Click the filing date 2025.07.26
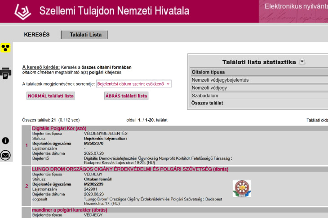The image size is (328, 218). click(94, 153)
